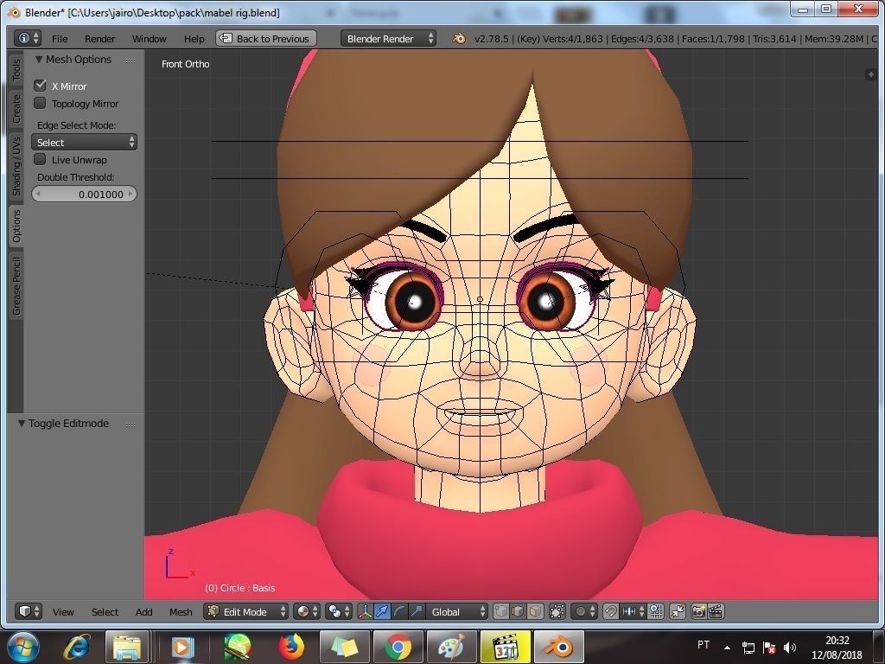The image size is (885, 664).
Task: Switch to the Create tab
Action: coord(16,108)
